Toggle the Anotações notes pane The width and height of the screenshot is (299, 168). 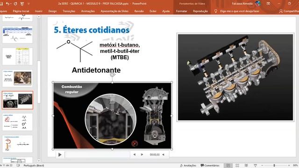188,166
